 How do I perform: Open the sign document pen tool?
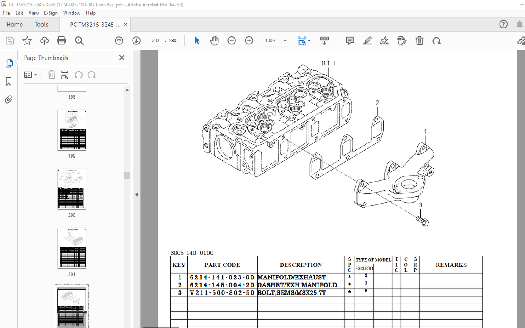tap(384, 41)
